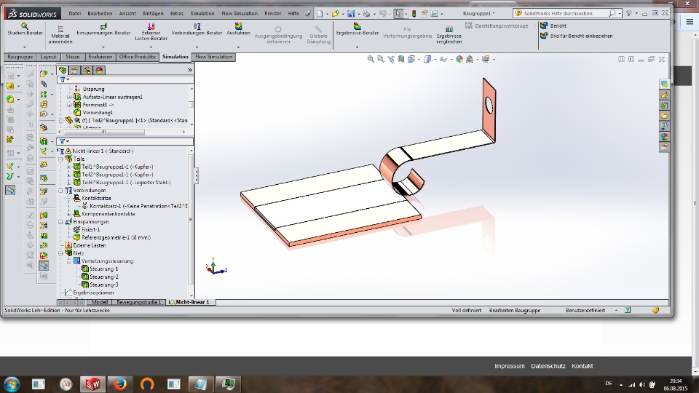The width and height of the screenshot is (699, 393).
Task: Open the Benutzerdefiniert units dropdown
Action: point(617,310)
